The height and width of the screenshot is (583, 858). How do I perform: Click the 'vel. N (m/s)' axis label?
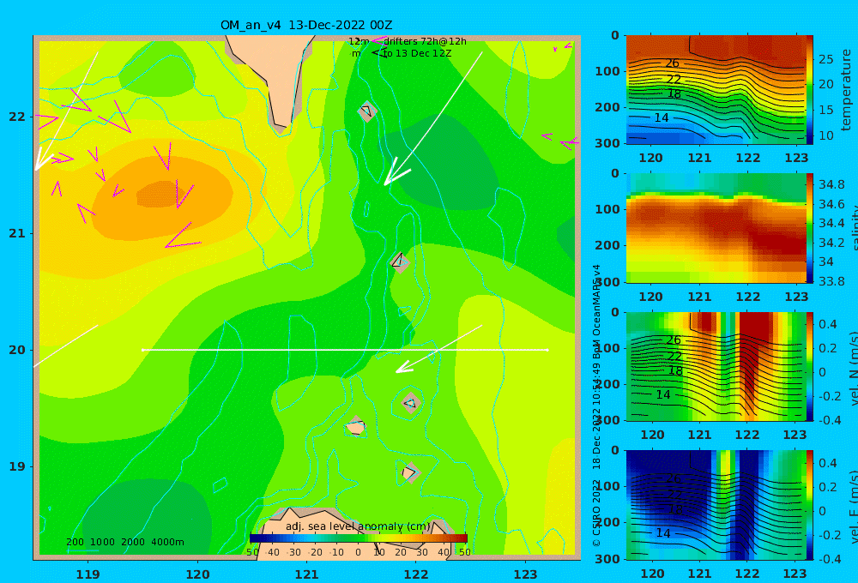pyautogui.click(x=853, y=368)
